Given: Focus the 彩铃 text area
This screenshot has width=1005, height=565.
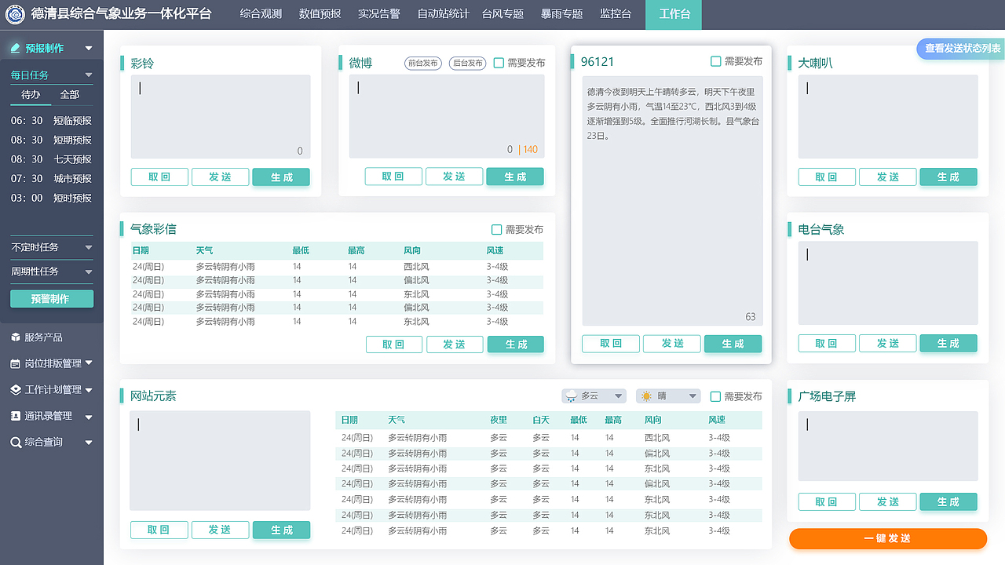Looking at the screenshot, I should click(221, 117).
